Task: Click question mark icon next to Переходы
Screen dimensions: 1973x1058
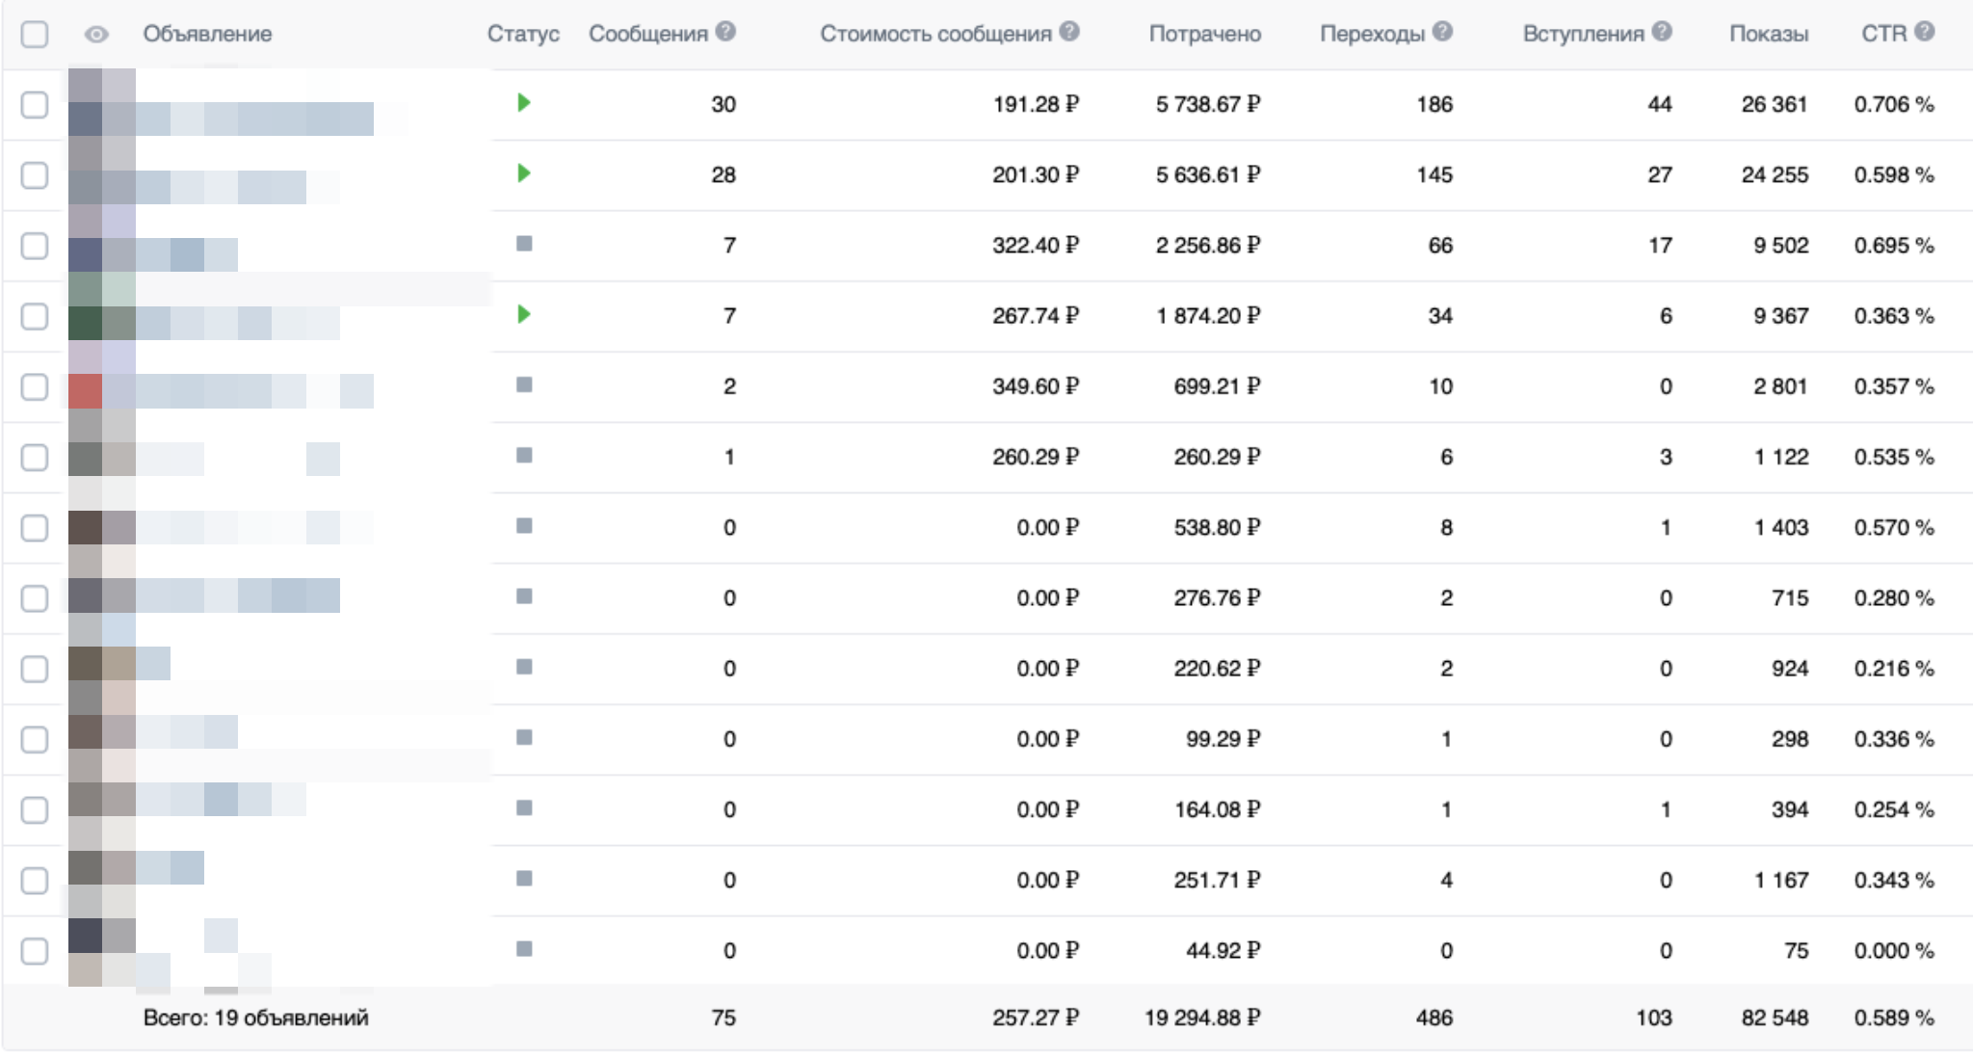Action: 1442,32
